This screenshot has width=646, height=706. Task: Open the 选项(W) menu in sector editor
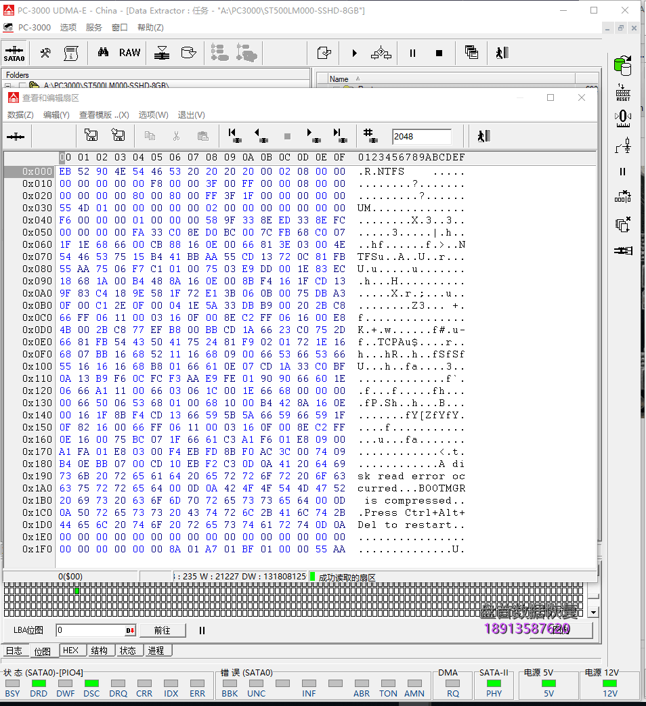click(153, 115)
